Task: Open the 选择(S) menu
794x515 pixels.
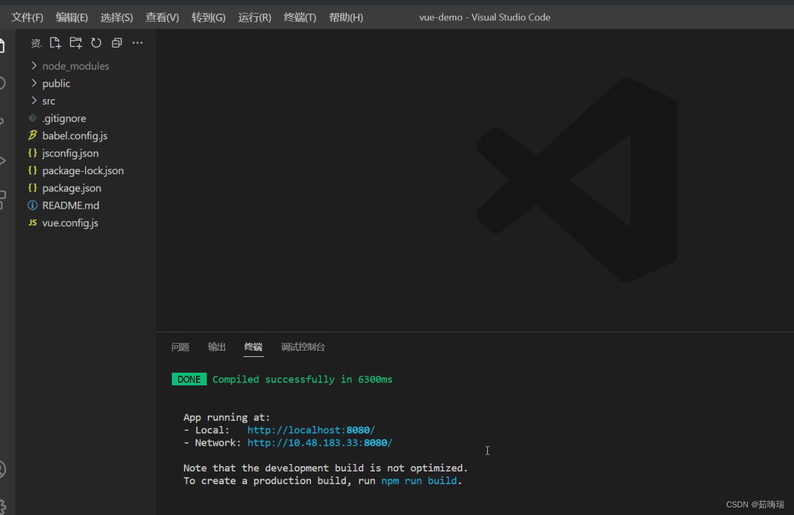Action: coord(116,17)
